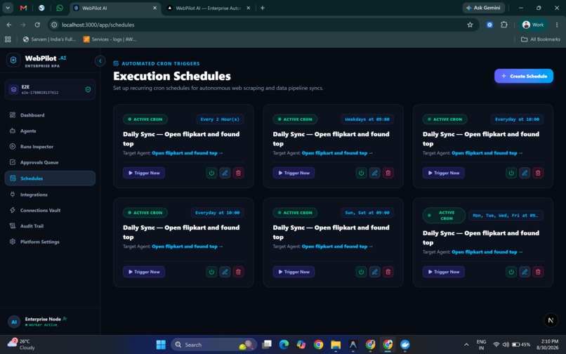Trigger Now on the Every 2 Hour(s) schedule
The width and height of the screenshot is (566, 354).
coord(144,173)
